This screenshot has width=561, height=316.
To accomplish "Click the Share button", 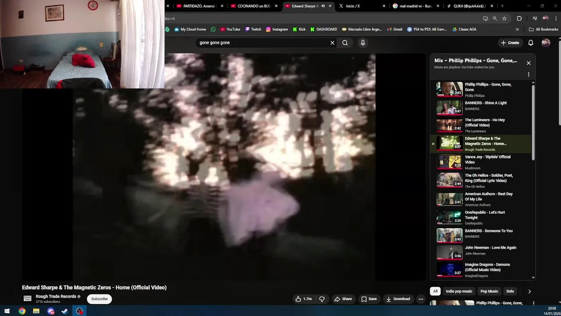I will point(343,299).
